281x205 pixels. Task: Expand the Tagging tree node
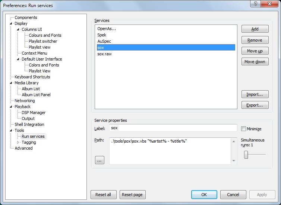pos(18,142)
